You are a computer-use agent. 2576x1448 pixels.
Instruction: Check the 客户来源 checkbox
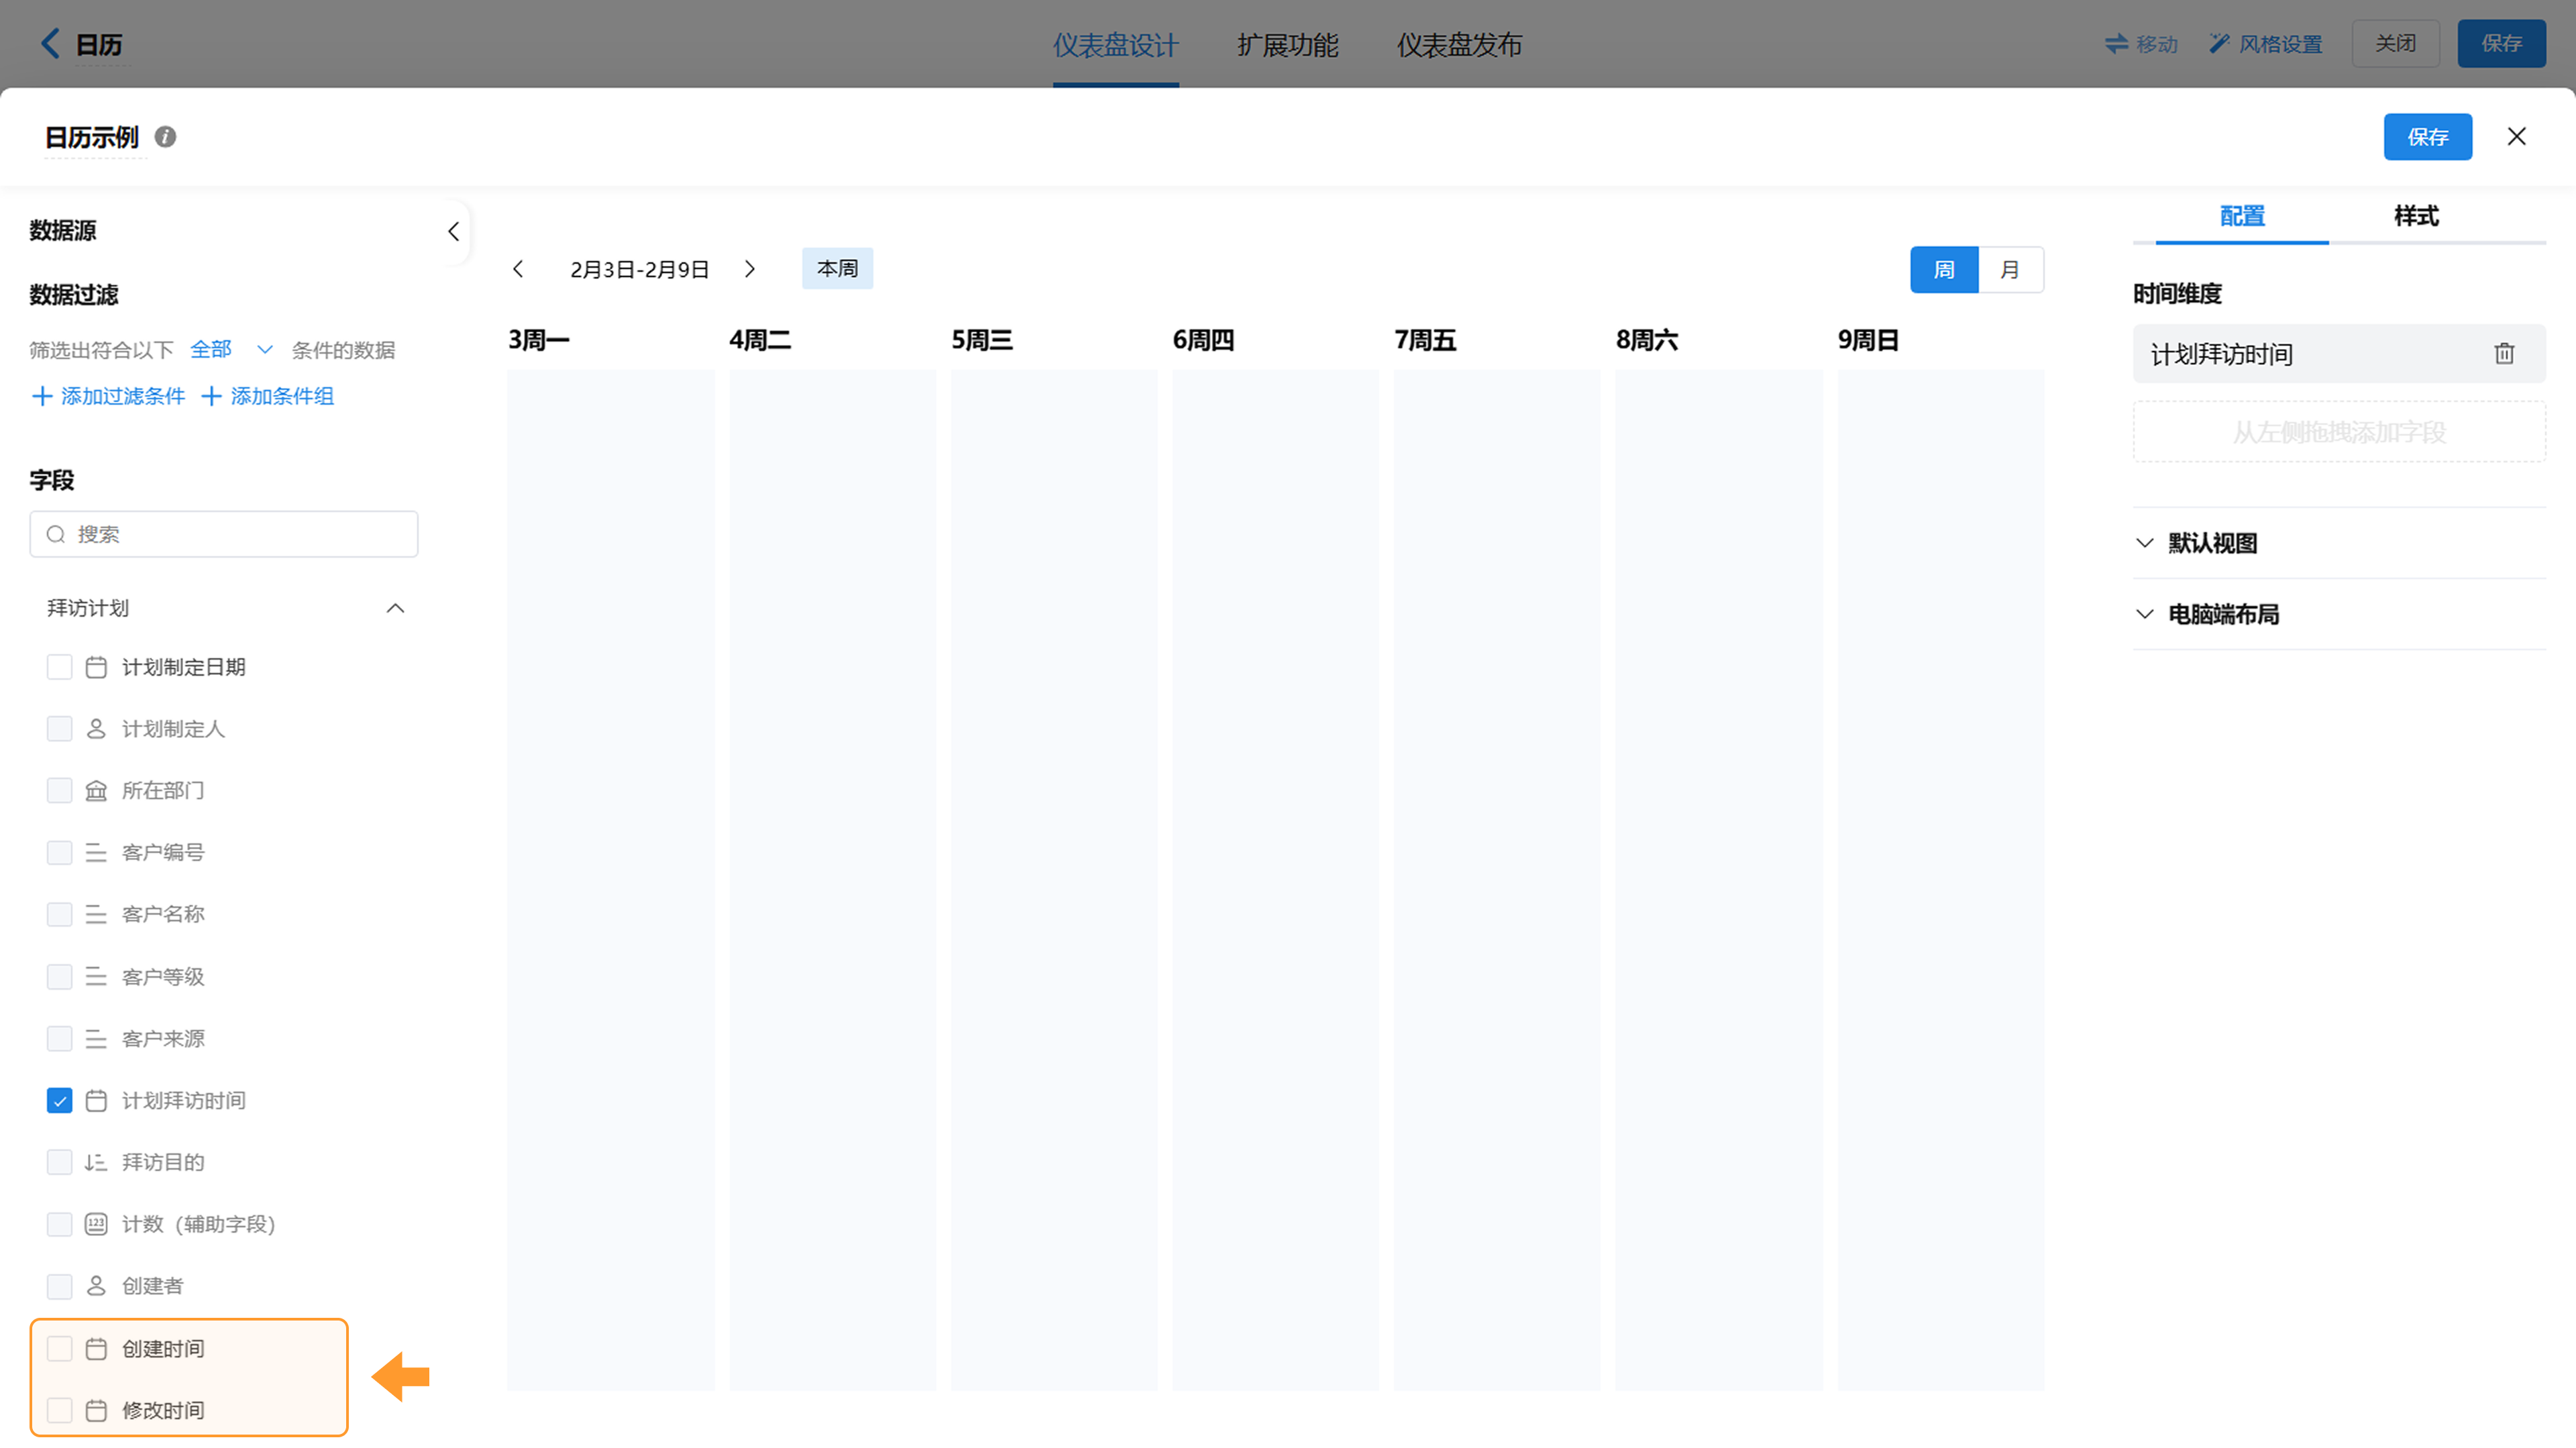pos(60,1038)
